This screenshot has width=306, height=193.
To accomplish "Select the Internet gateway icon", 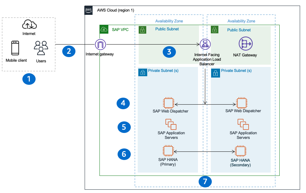I will coord(100,44).
